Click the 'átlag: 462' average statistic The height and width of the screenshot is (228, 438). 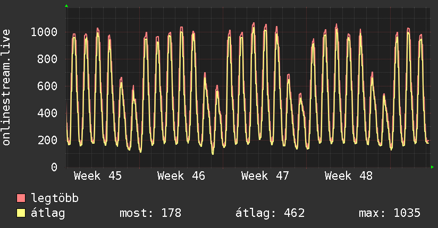(270, 213)
